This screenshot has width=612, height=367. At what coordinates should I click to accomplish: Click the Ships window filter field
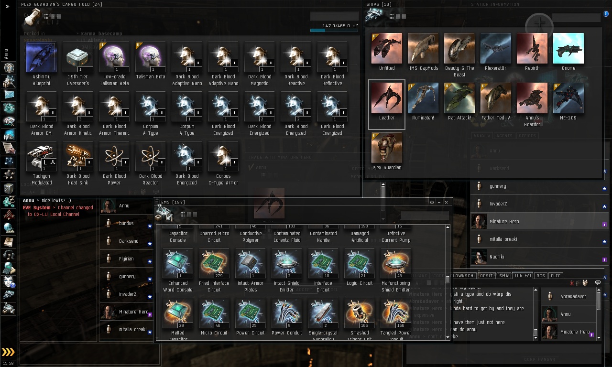(x=576, y=17)
